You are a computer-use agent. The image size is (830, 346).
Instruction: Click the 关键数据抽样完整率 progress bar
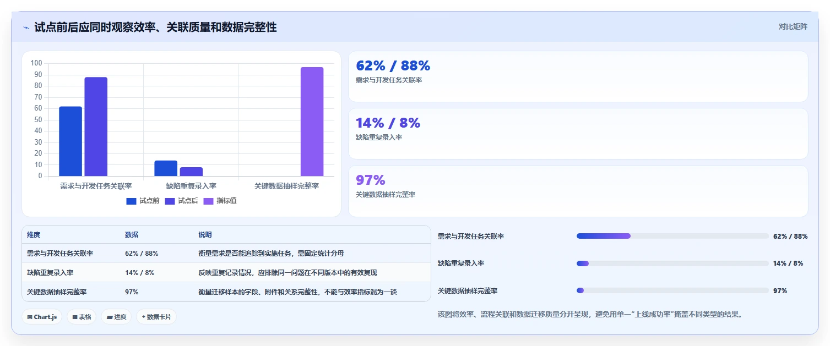[x=672, y=290]
